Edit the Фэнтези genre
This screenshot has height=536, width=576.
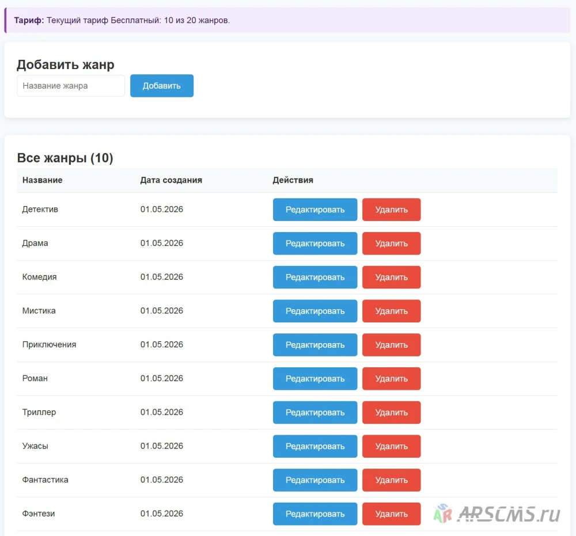(x=315, y=514)
